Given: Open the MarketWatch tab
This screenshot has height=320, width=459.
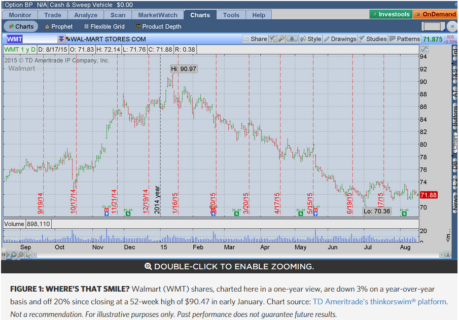Looking at the screenshot, I should [x=158, y=15].
